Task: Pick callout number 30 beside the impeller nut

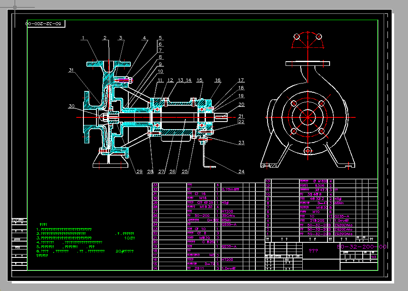Action: coord(71,106)
